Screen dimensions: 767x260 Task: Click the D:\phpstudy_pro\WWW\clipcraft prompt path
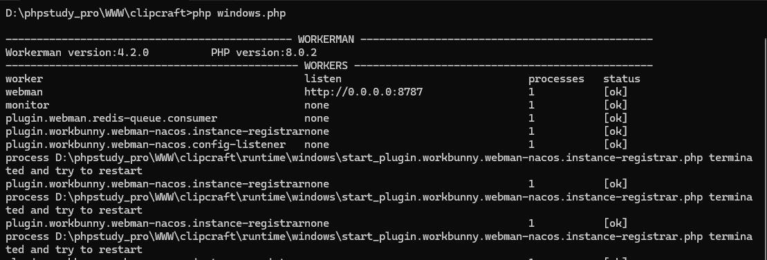click(96, 14)
